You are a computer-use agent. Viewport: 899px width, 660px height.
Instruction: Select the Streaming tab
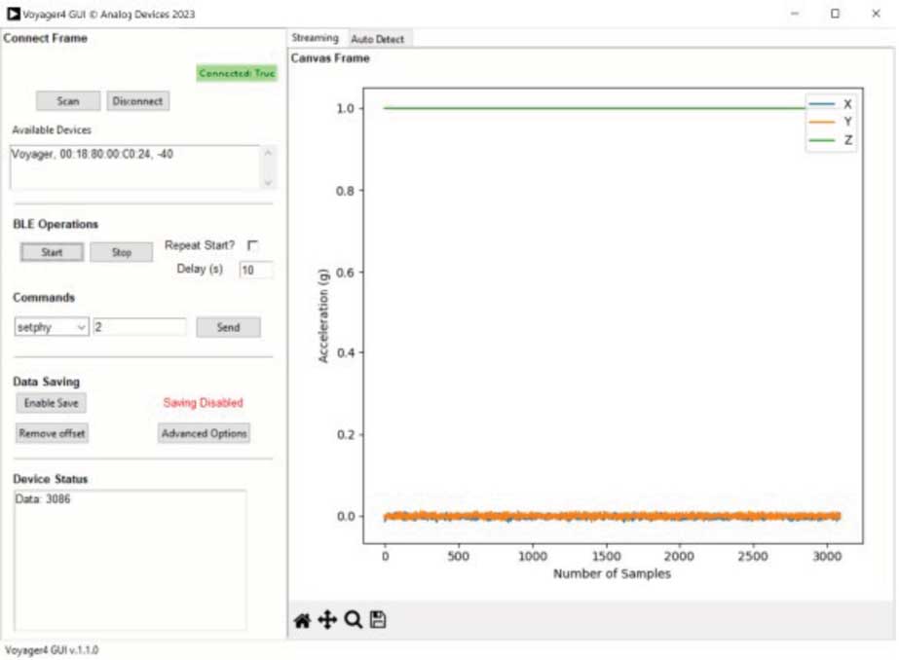pos(315,38)
